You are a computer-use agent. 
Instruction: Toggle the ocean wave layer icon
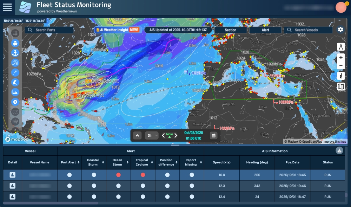15,82
